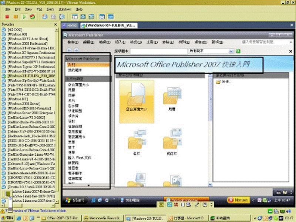Click the Take Snapshot toolbar icon

[45, 17]
